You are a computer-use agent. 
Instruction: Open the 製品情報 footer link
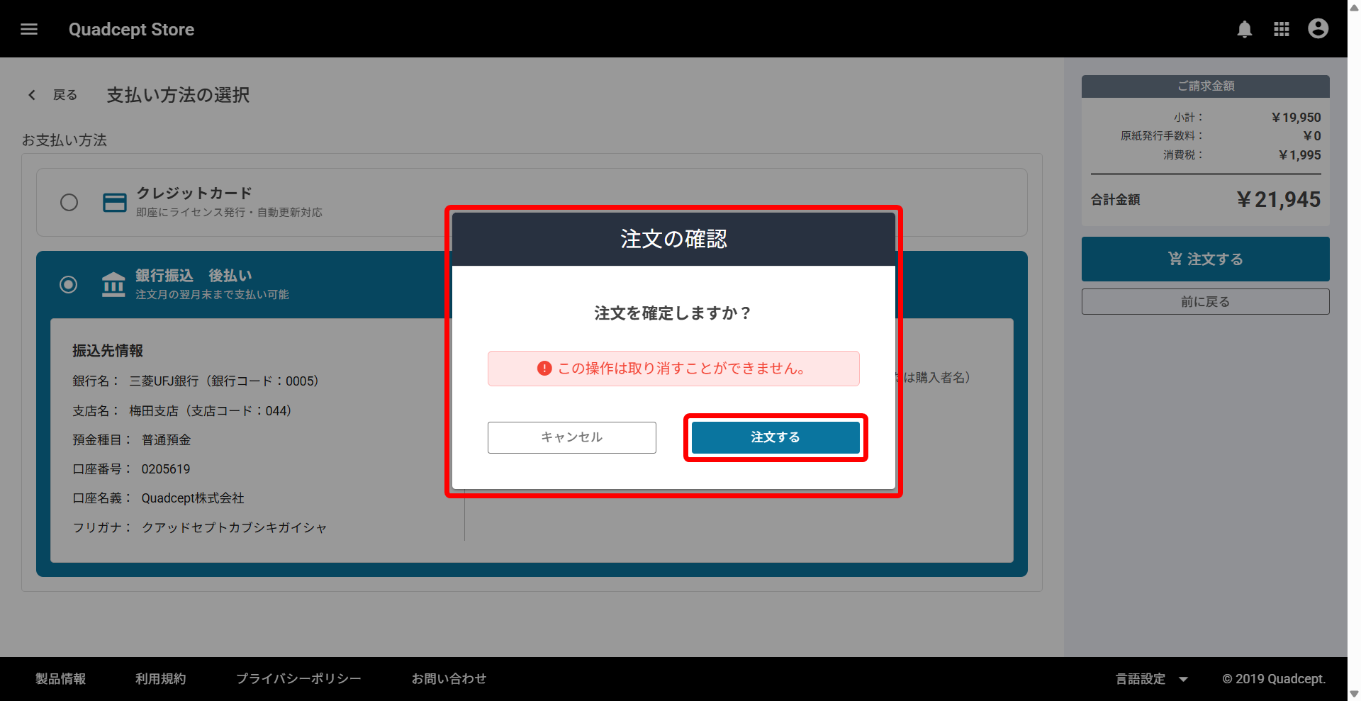point(61,679)
